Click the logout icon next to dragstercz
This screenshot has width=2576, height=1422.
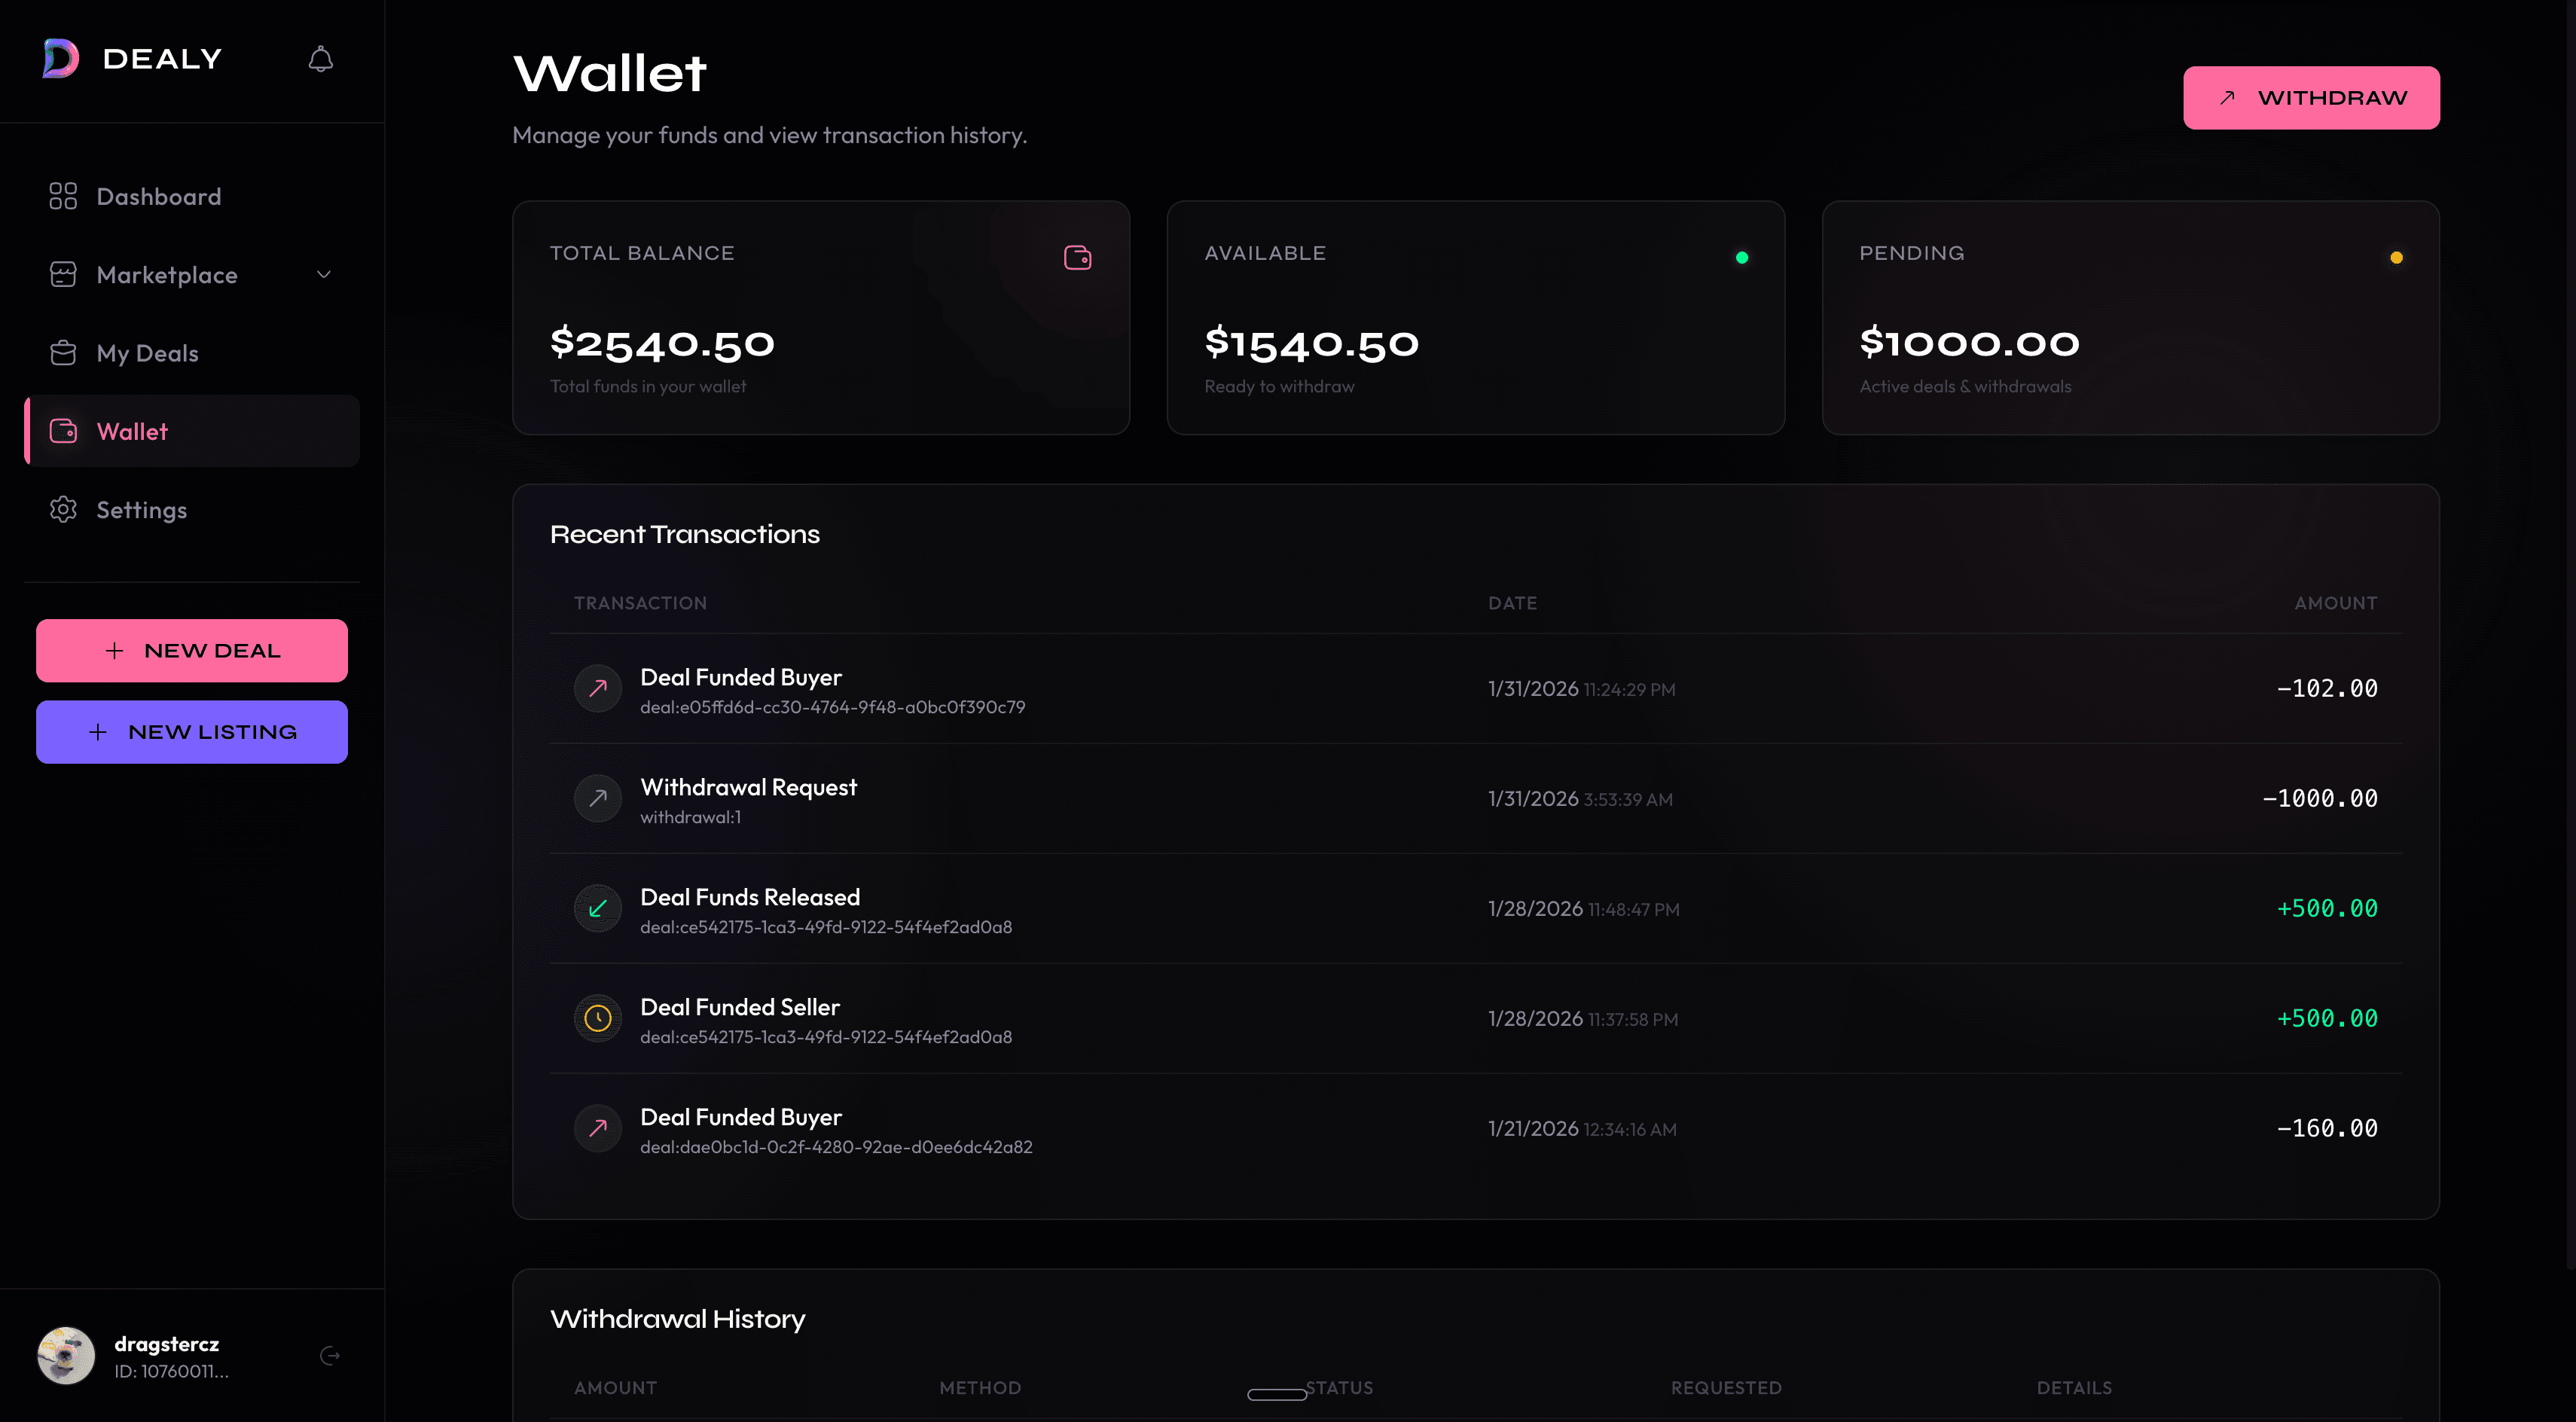coord(330,1355)
